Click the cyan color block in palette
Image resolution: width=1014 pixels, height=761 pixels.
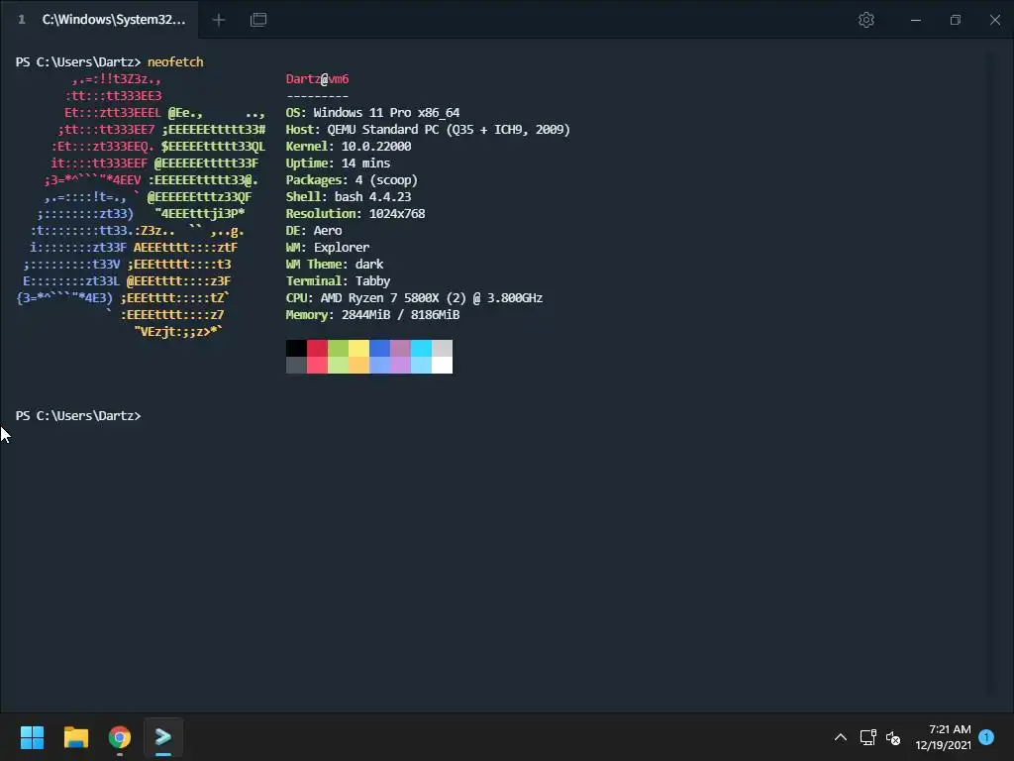coord(421,348)
